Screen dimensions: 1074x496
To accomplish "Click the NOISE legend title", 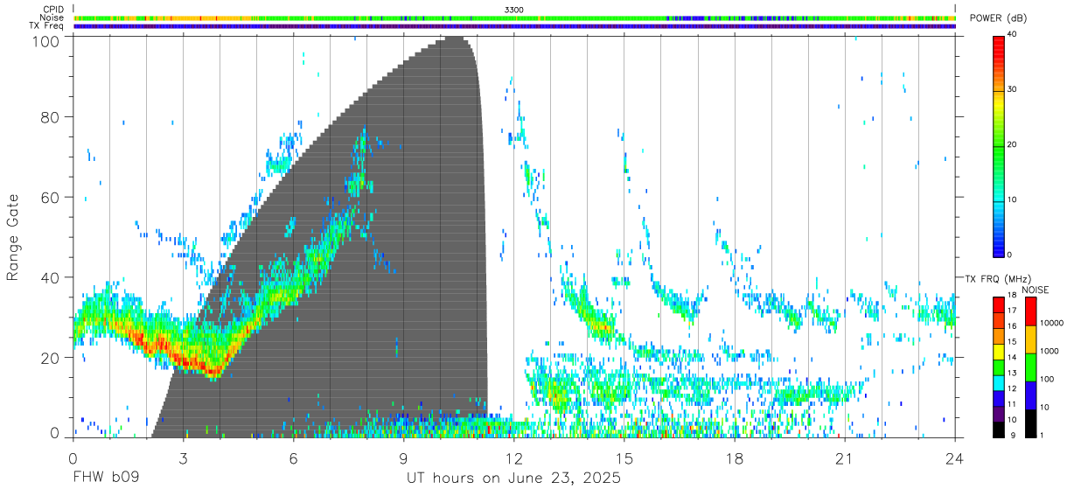I will point(1036,290).
